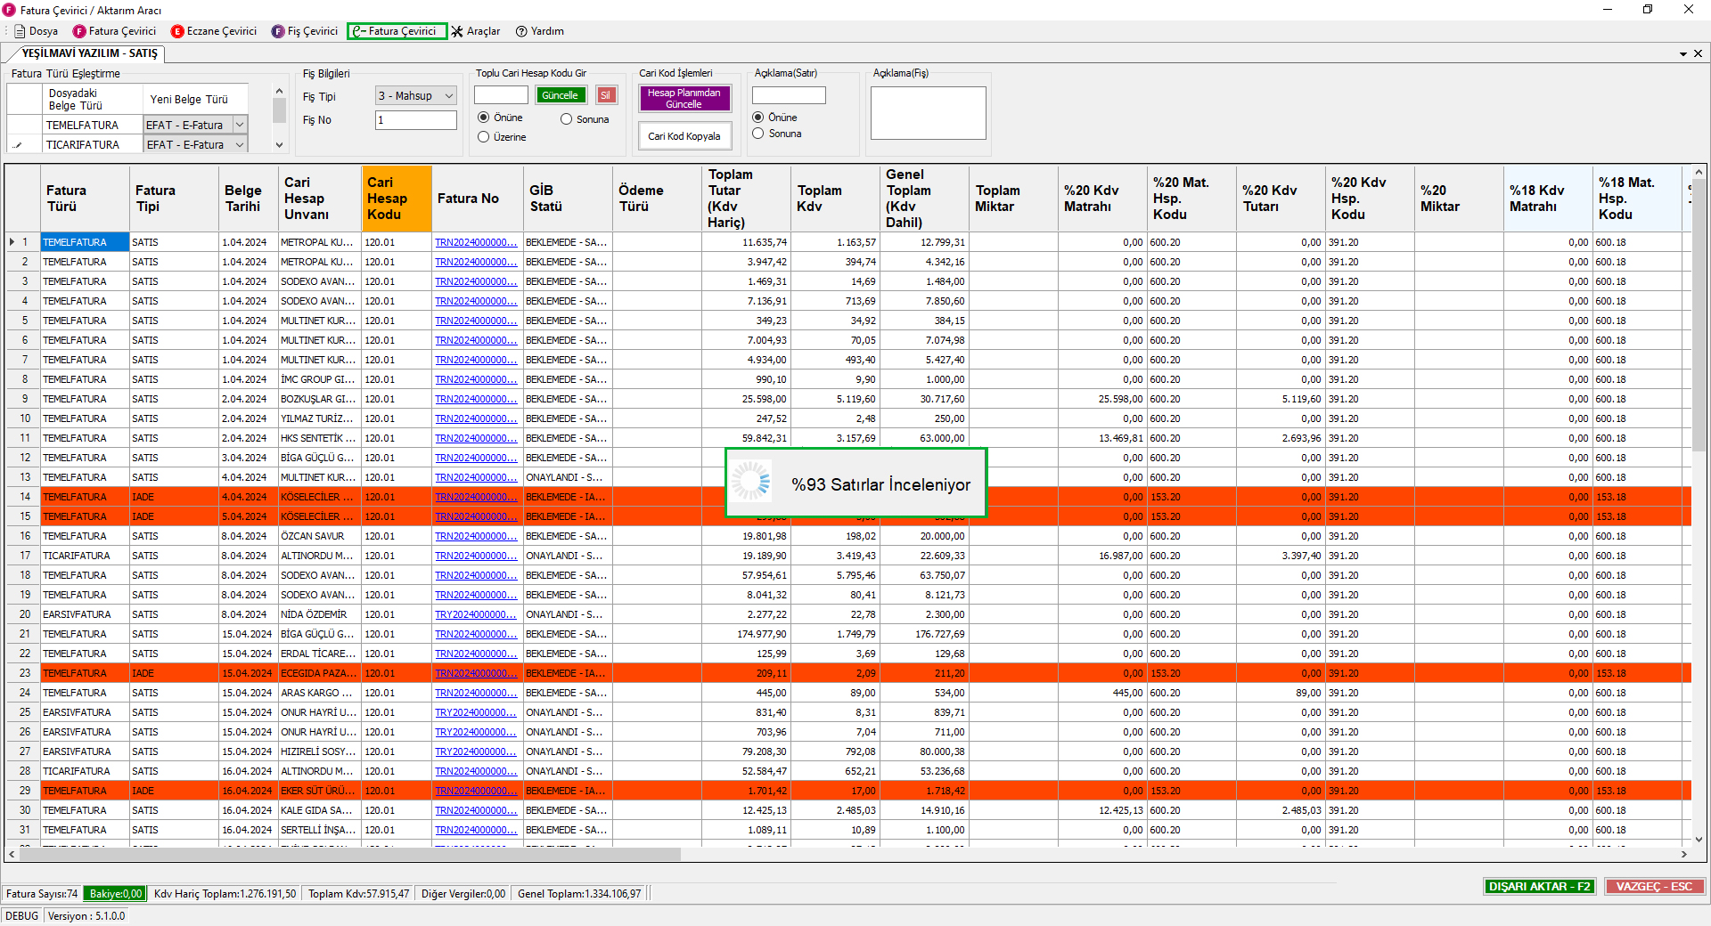Switch to YEŞİLMAVİ YAZILIM - SATIŞ tab

pyautogui.click(x=89, y=53)
